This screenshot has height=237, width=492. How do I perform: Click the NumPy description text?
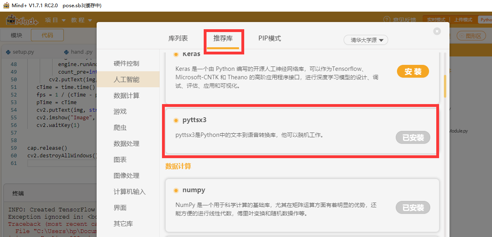click(x=276, y=209)
